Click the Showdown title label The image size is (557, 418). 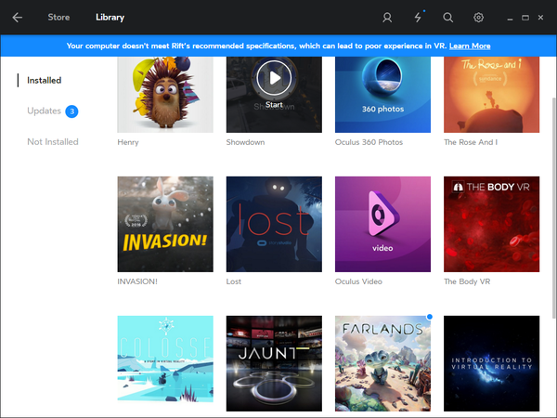(245, 142)
